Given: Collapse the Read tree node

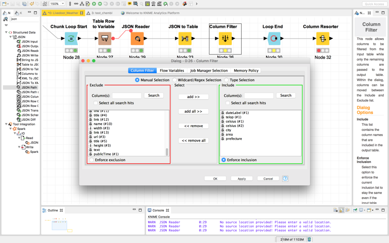Looking at the screenshot, I should click(19, 138).
